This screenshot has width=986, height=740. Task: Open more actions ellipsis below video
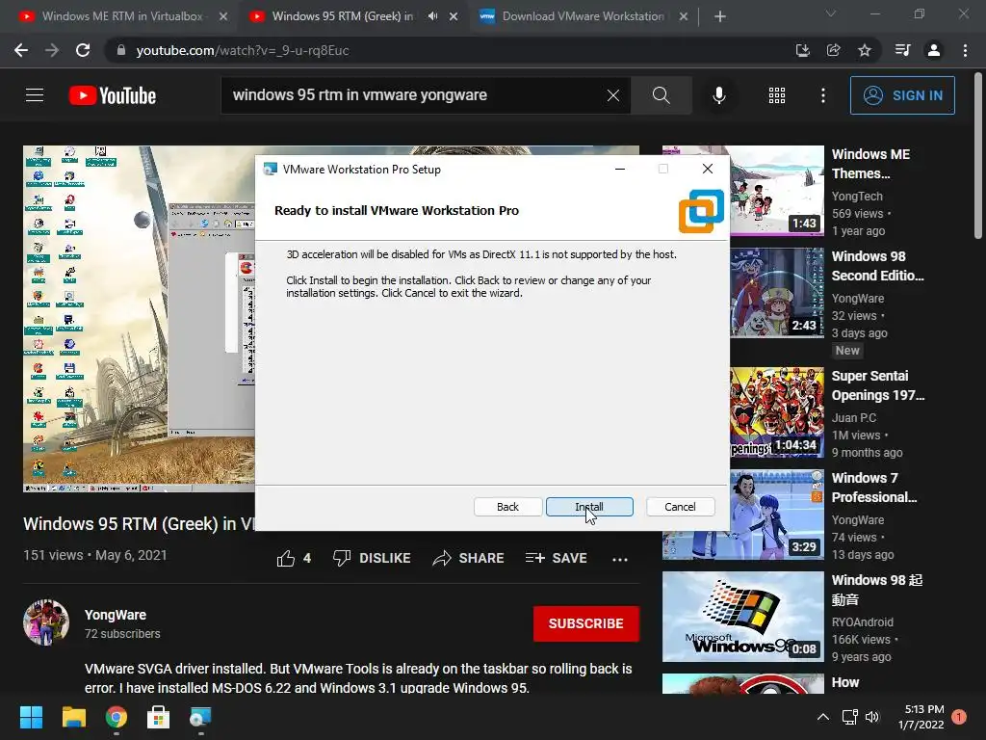click(x=620, y=559)
